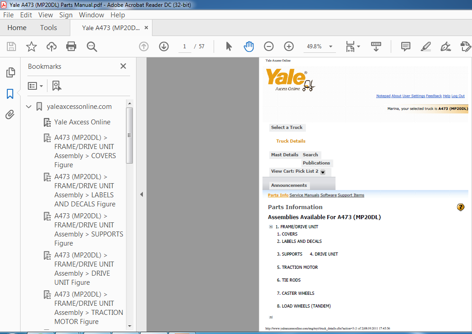Click the Support Items link
472x334 pixels.
tap(351, 195)
